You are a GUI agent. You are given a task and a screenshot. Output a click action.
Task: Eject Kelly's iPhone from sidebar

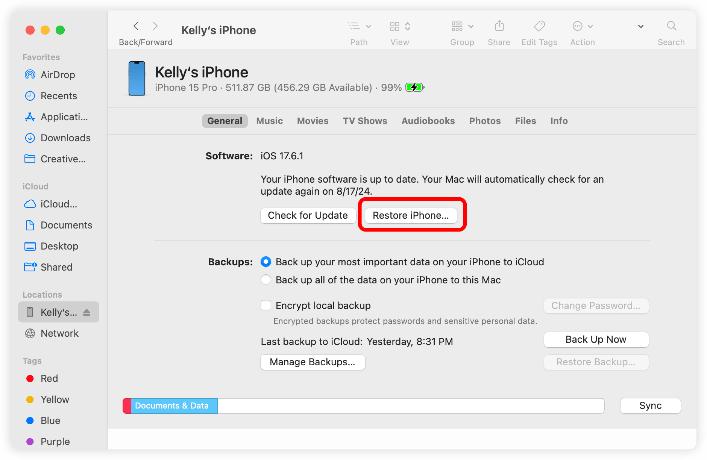tap(87, 312)
